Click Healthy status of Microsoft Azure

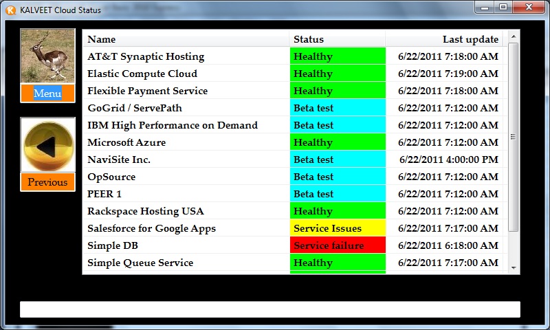338,142
